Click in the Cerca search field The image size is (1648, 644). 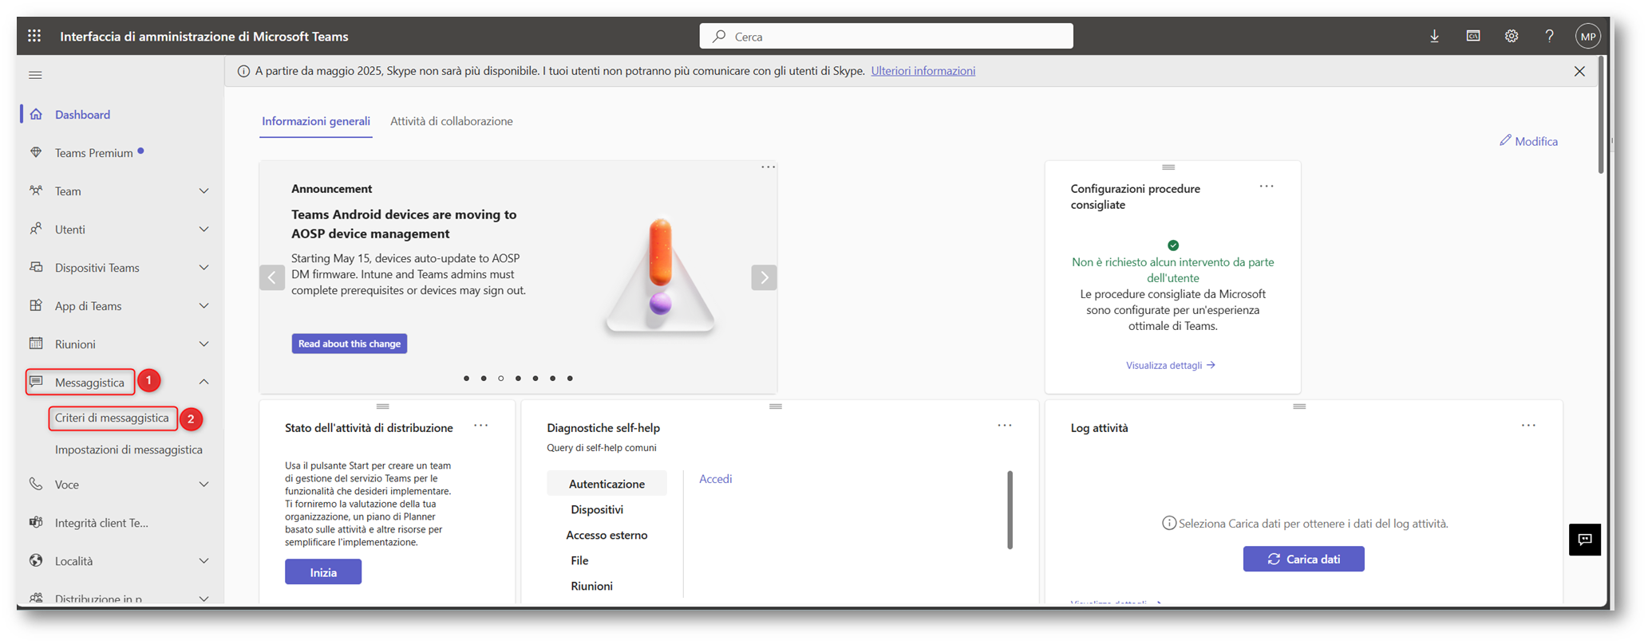[886, 36]
